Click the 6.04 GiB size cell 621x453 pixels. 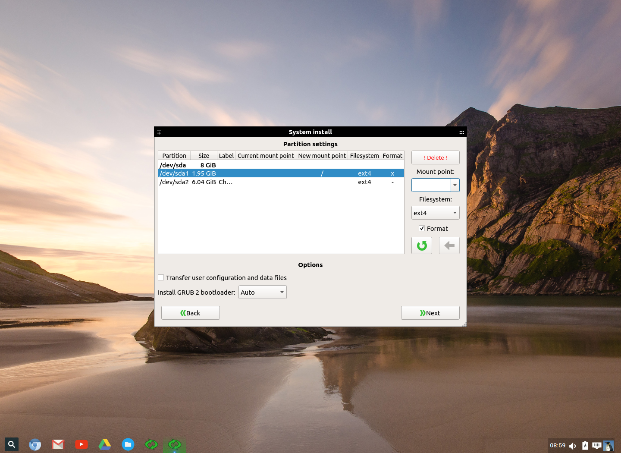coord(204,182)
